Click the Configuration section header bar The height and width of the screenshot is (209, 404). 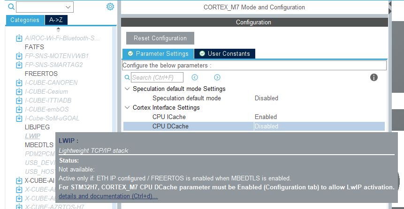click(254, 22)
